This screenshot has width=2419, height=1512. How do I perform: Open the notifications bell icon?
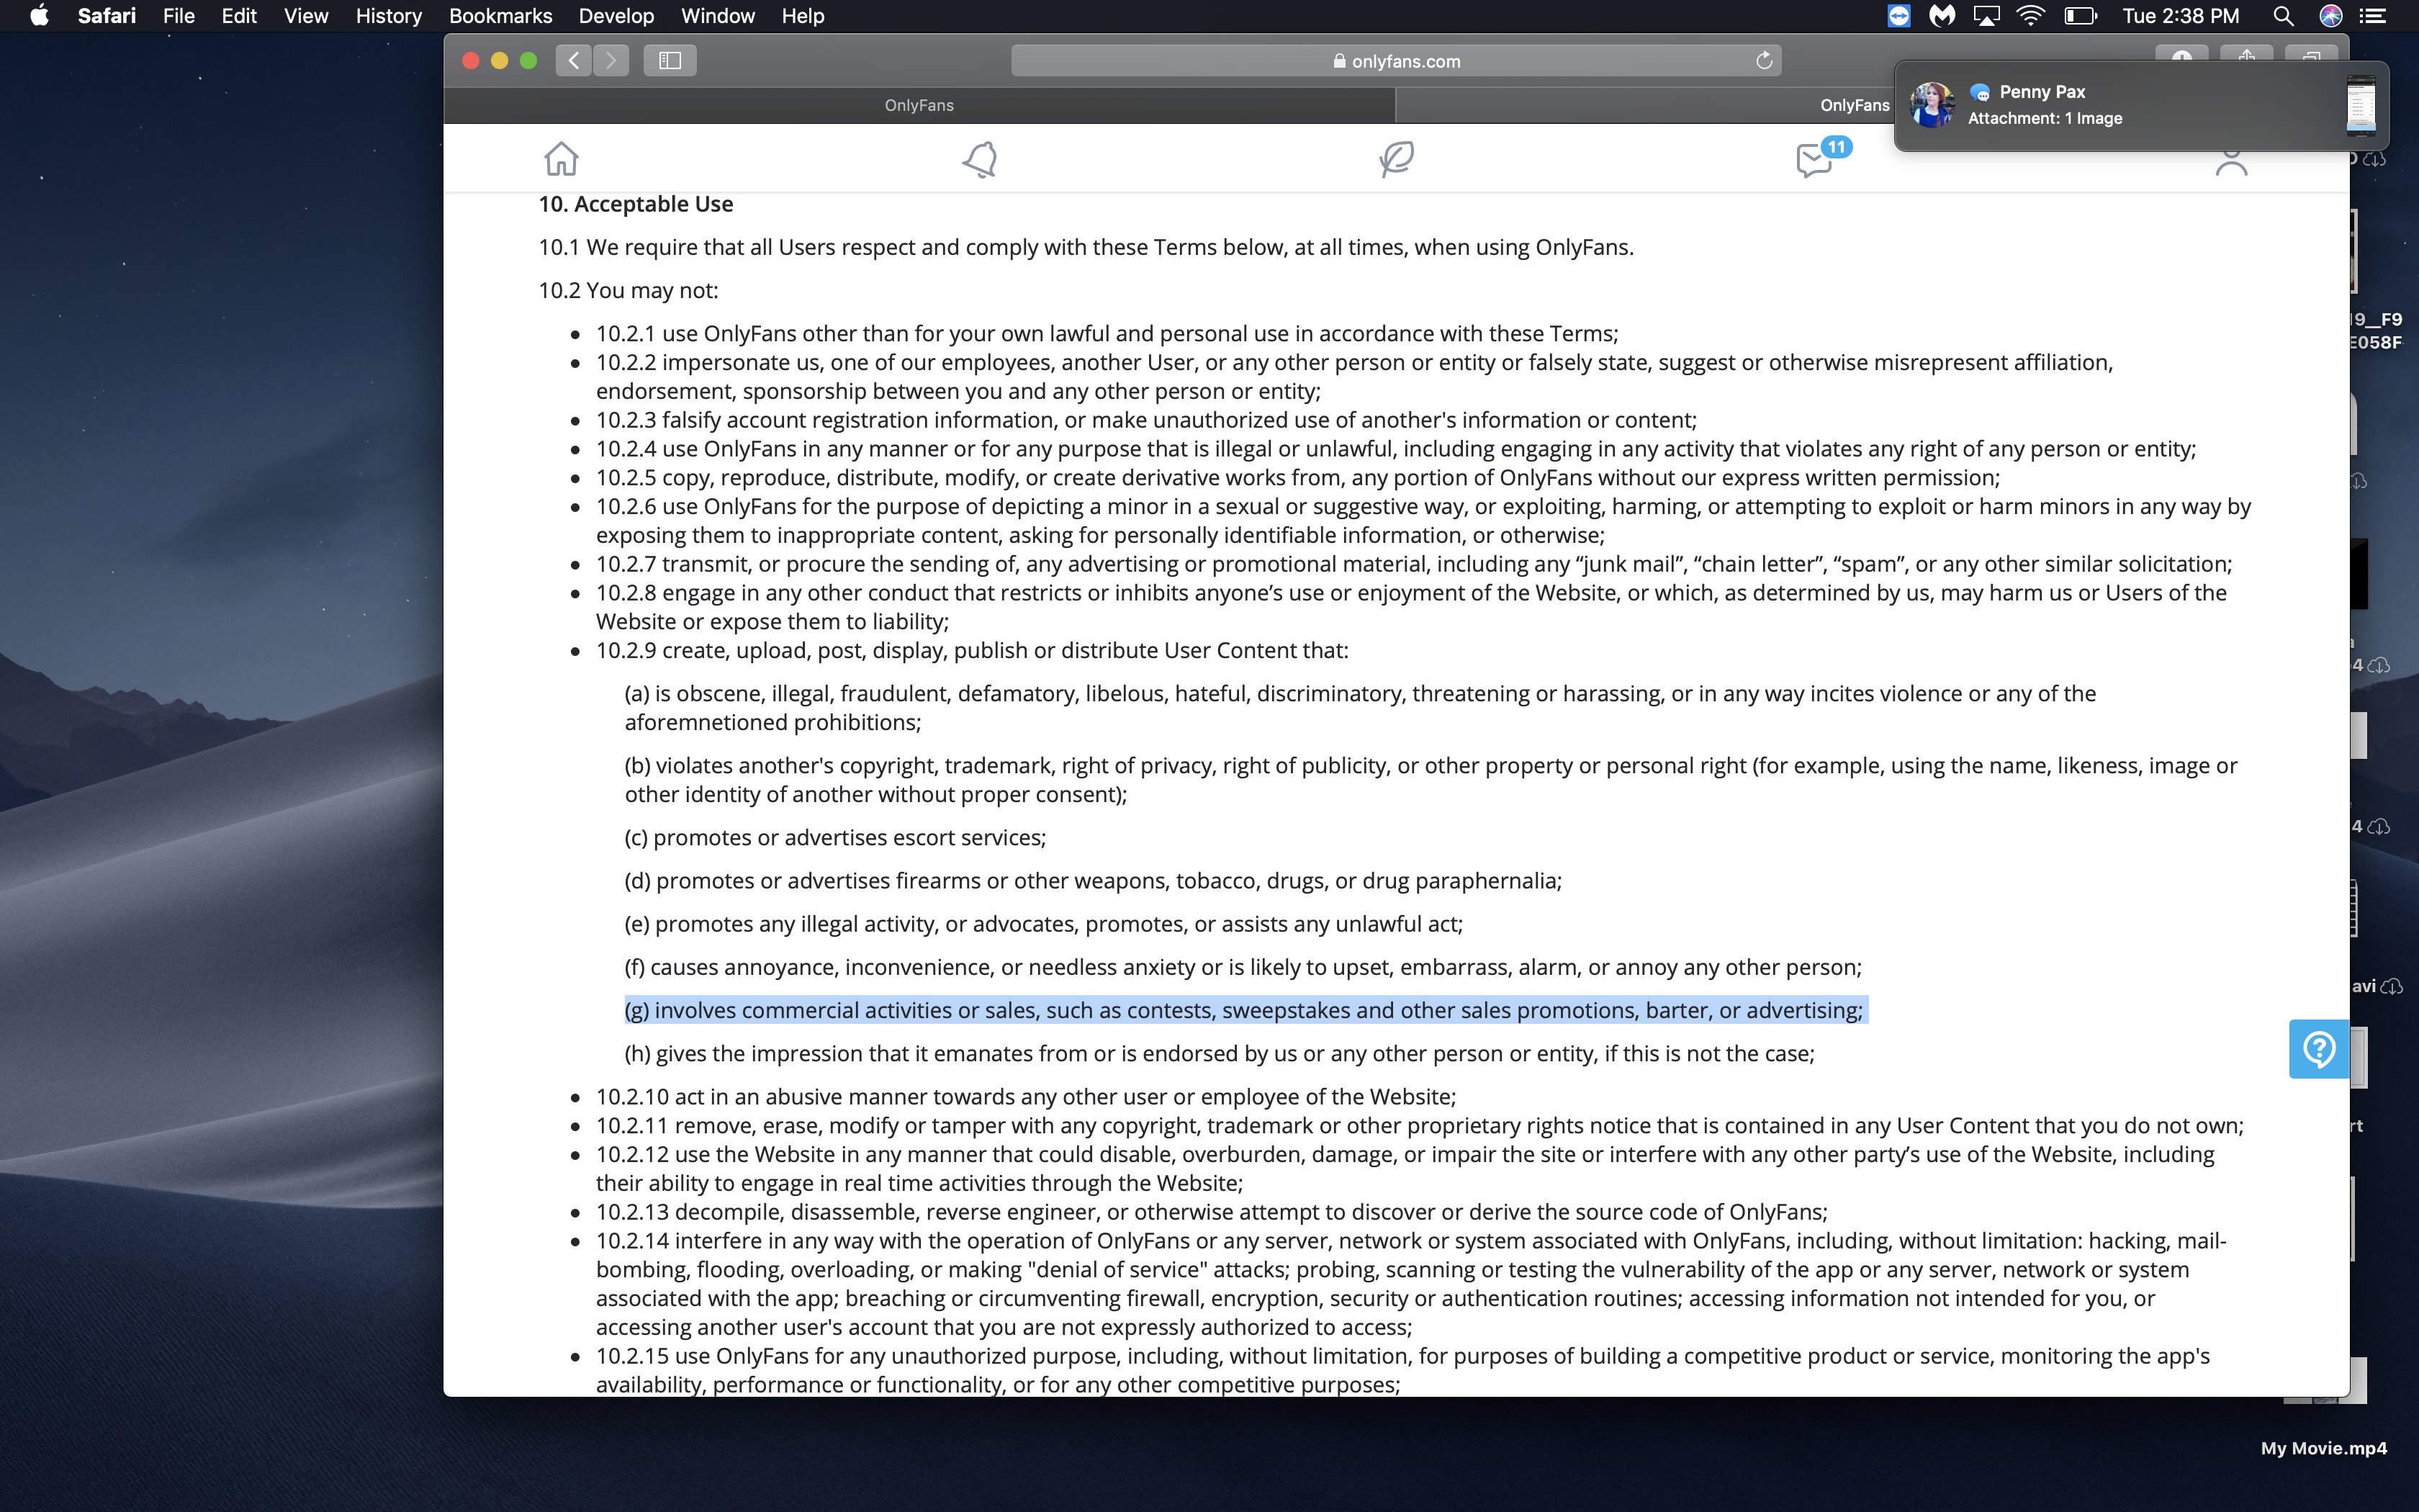coord(980,159)
